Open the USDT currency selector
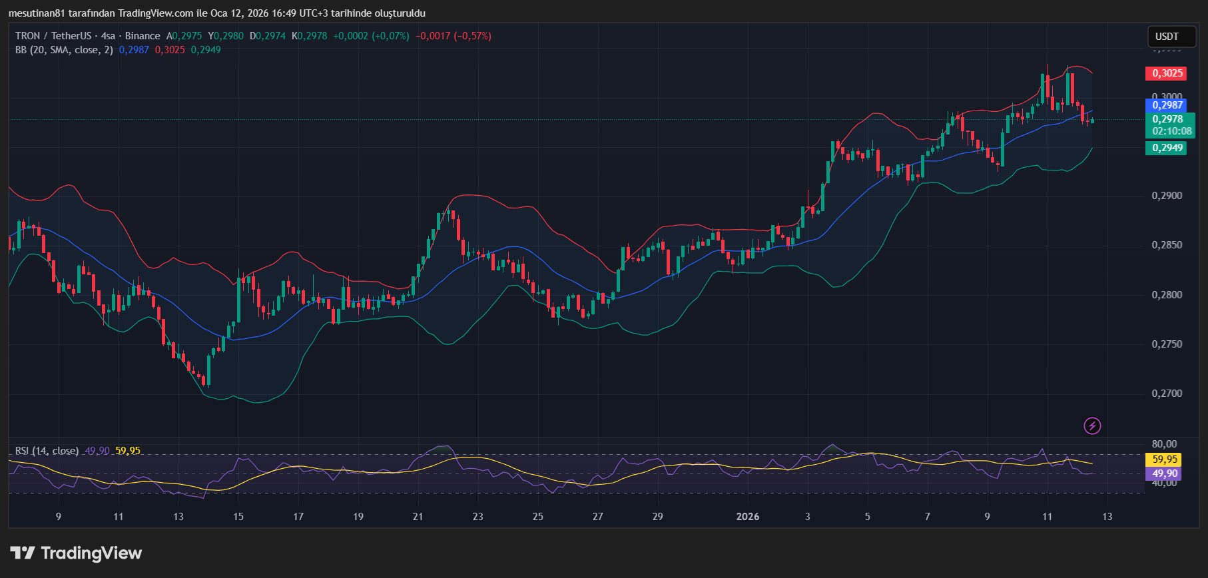Image resolution: width=1208 pixels, height=578 pixels. 1167,37
